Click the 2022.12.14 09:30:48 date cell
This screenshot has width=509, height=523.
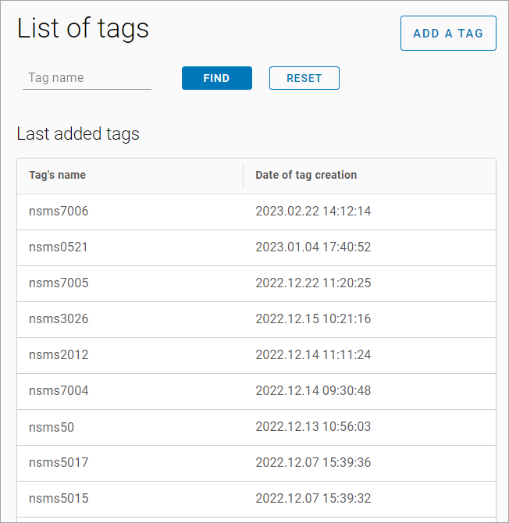click(313, 391)
